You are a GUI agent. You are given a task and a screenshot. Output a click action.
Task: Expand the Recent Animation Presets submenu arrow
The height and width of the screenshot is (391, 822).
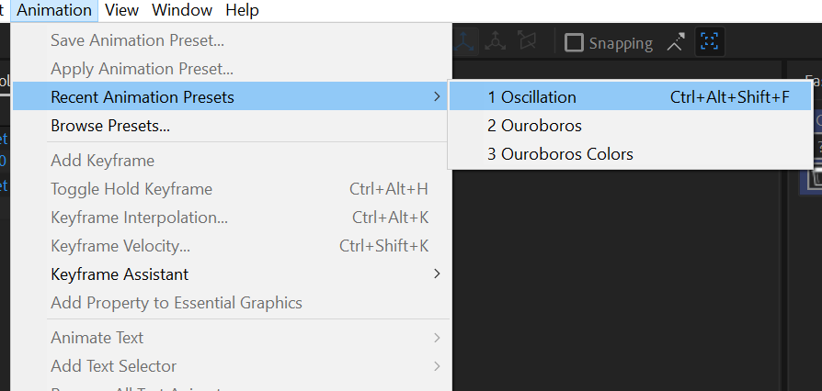[x=437, y=96]
